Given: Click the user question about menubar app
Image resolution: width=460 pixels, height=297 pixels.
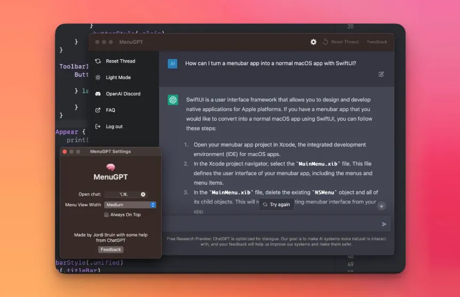Looking at the screenshot, I should coord(271,63).
